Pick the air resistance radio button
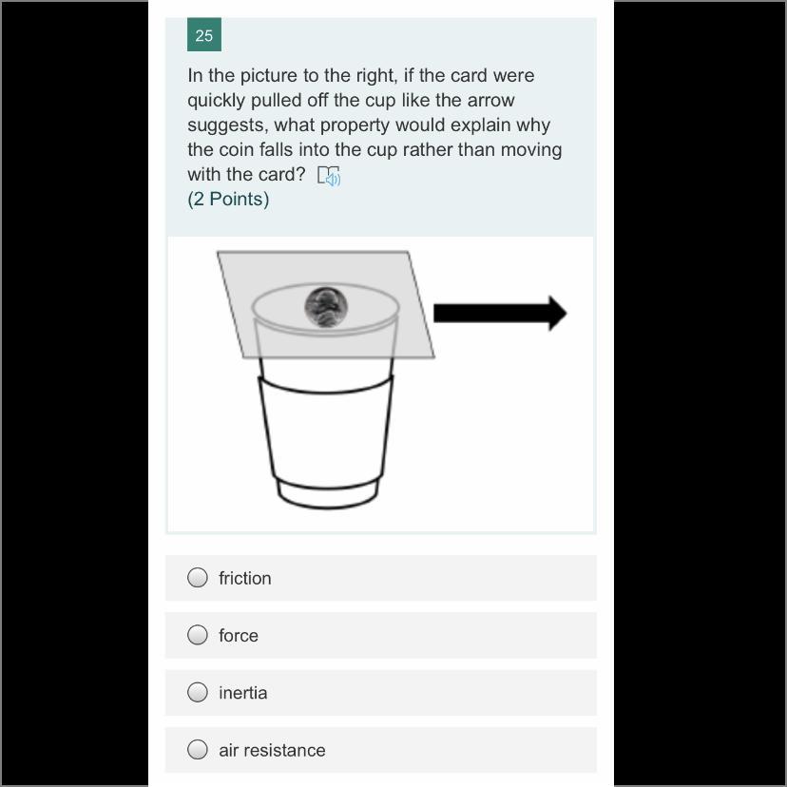 tap(198, 749)
